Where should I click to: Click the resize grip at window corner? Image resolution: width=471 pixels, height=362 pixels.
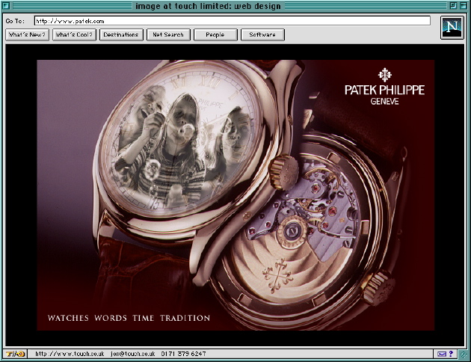(x=464, y=355)
